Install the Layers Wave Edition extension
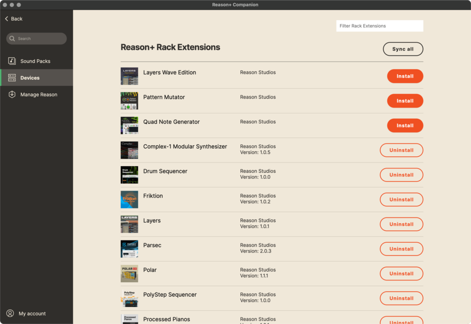471x324 pixels. pyautogui.click(x=405, y=76)
